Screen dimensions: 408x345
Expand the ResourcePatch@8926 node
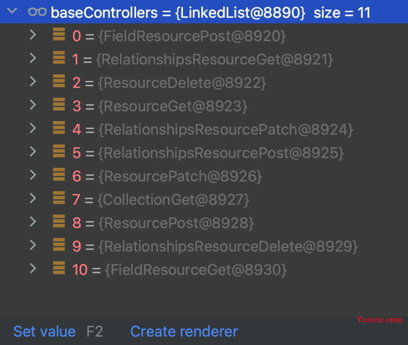(x=33, y=175)
